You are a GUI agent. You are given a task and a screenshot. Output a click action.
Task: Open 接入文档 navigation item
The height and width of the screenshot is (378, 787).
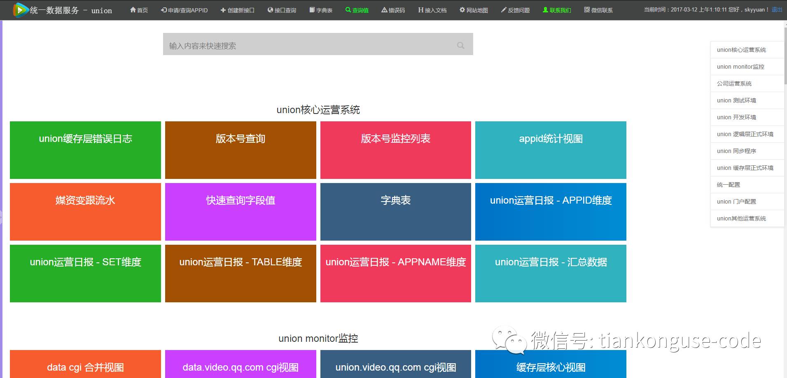pyautogui.click(x=432, y=10)
